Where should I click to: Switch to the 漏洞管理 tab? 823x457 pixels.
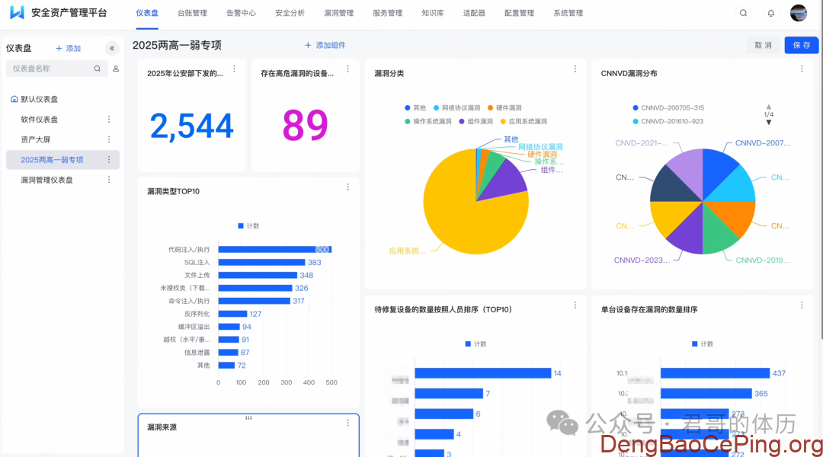tap(338, 13)
